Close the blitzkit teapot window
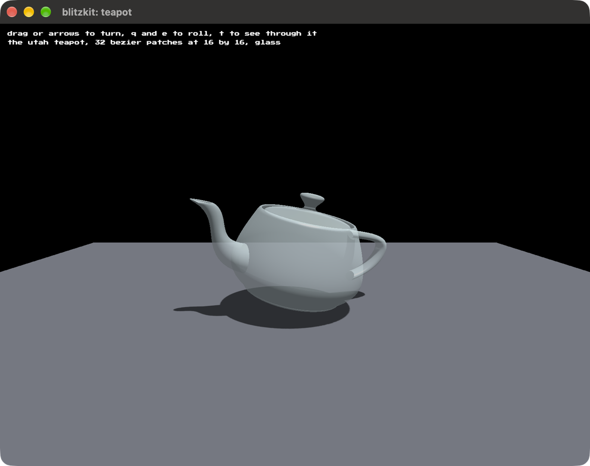 (12, 12)
